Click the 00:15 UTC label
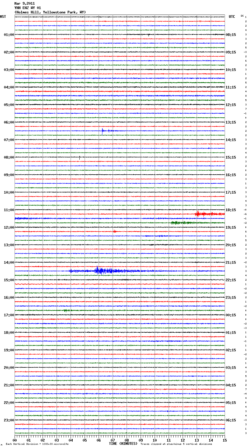 coord(231,315)
